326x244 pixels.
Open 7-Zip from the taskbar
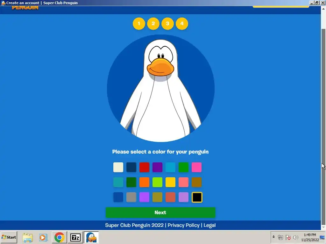(x=75, y=237)
